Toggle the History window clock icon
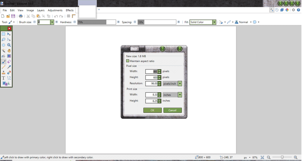The width and height of the screenshot is (302, 161). 277,10
